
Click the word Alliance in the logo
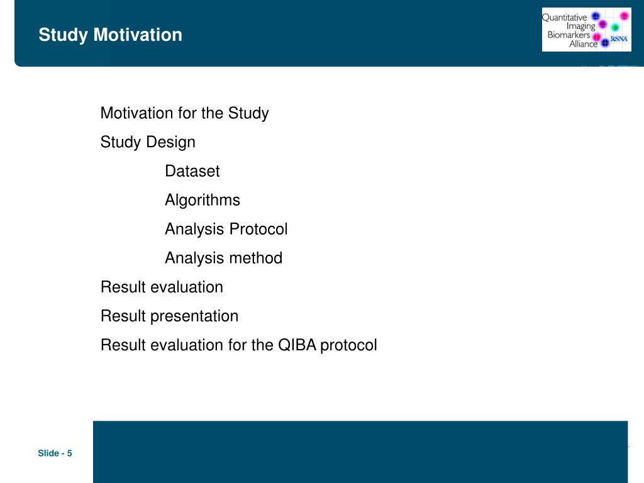click(x=583, y=44)
